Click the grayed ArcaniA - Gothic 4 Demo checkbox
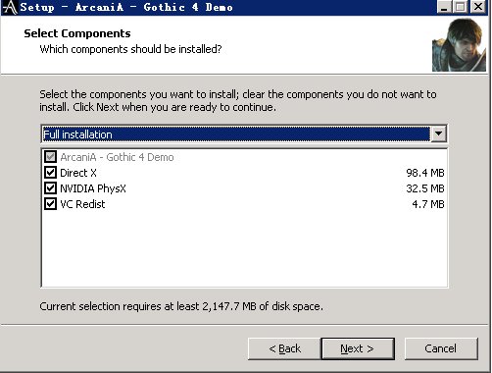 [x=50, y=157]
